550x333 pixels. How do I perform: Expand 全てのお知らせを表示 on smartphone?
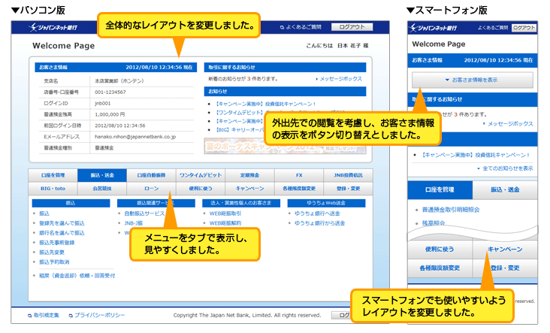tap(506, 168)
